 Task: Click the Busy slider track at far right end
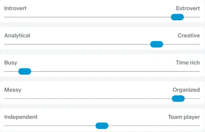pyautogui.click(x=199, y=71)
